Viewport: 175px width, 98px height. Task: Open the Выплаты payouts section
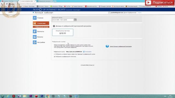coord(39,32)
